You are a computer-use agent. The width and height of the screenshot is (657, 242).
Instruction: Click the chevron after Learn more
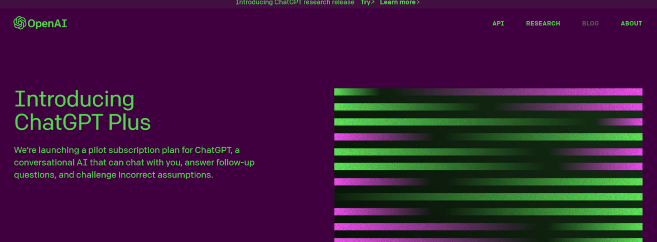coord(418,3)
